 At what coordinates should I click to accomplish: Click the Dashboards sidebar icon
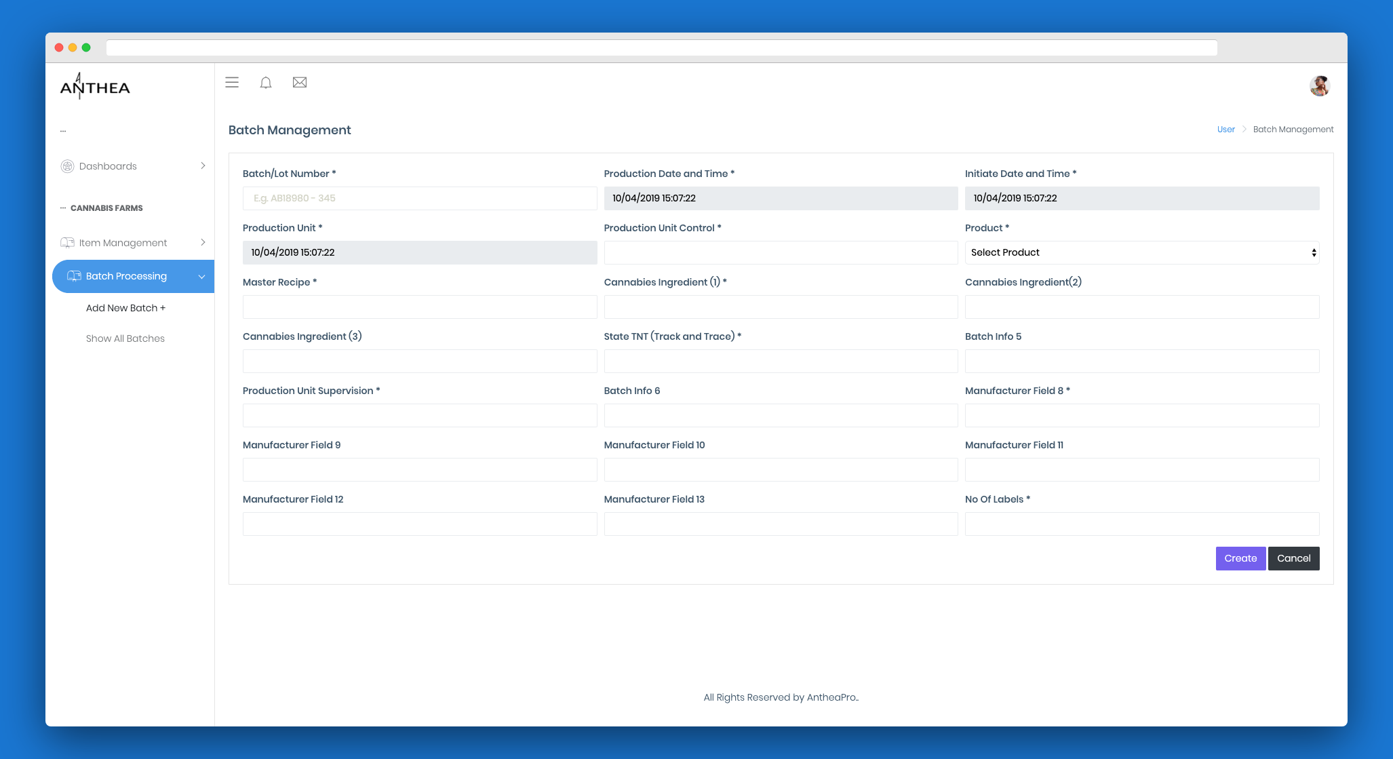click(67, 166)
